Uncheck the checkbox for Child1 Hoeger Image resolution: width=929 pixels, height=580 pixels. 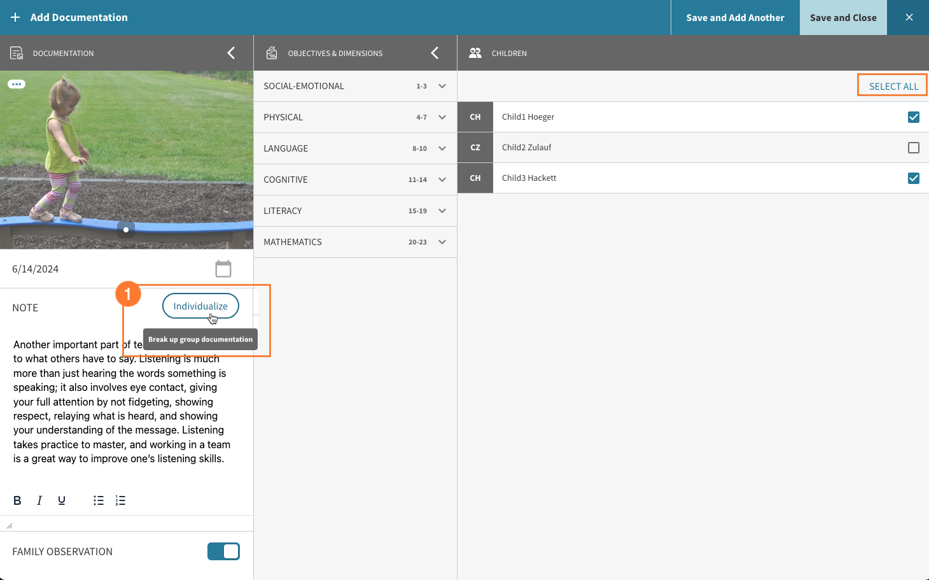tap(914, 117)
